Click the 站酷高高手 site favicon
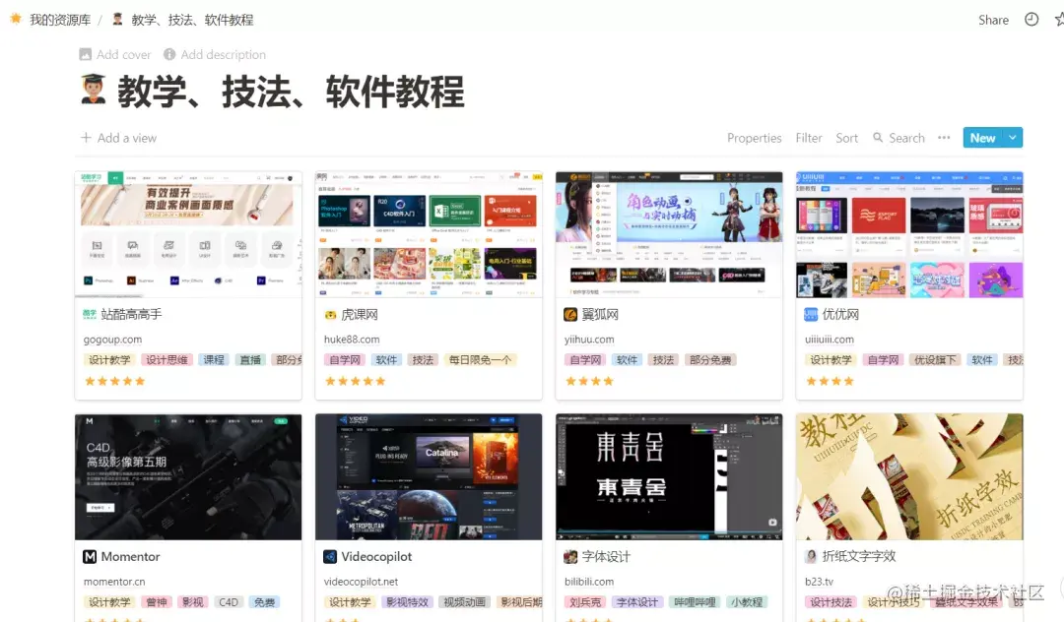 pos(90,314)
